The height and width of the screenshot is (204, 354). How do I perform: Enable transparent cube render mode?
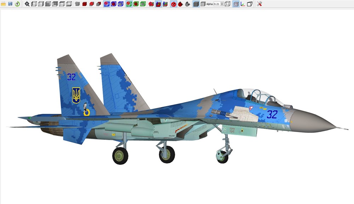click(x=203, y=4)
